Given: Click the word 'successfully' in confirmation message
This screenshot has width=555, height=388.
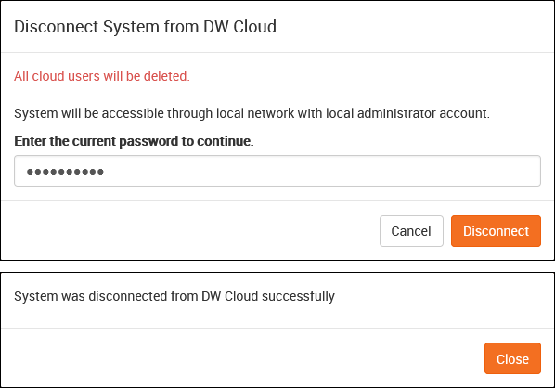Looking at the screenshot, I should 298,296.
